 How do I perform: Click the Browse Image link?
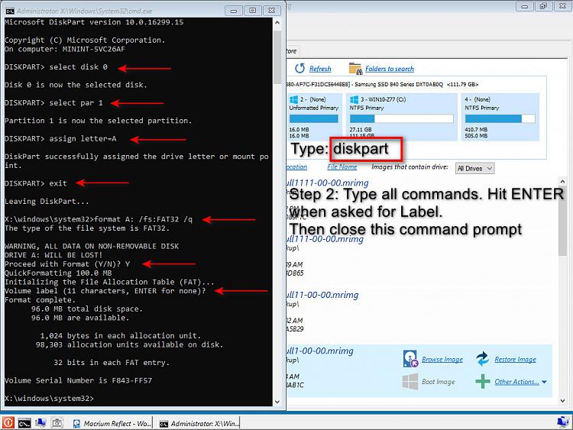[442, 360]
